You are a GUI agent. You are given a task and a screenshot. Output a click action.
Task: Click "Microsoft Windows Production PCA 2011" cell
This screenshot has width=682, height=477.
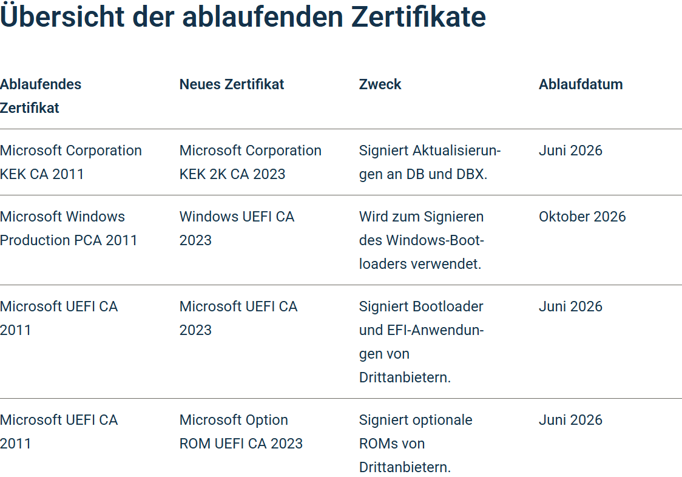point(69,228)
